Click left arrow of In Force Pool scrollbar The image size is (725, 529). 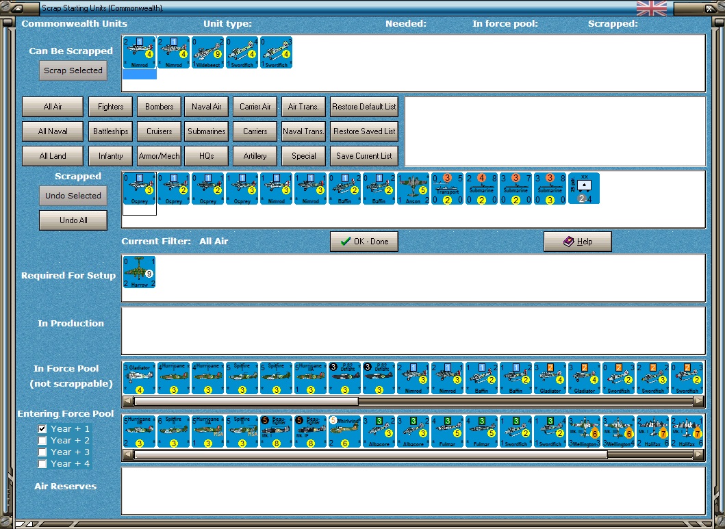coord(128,402)
